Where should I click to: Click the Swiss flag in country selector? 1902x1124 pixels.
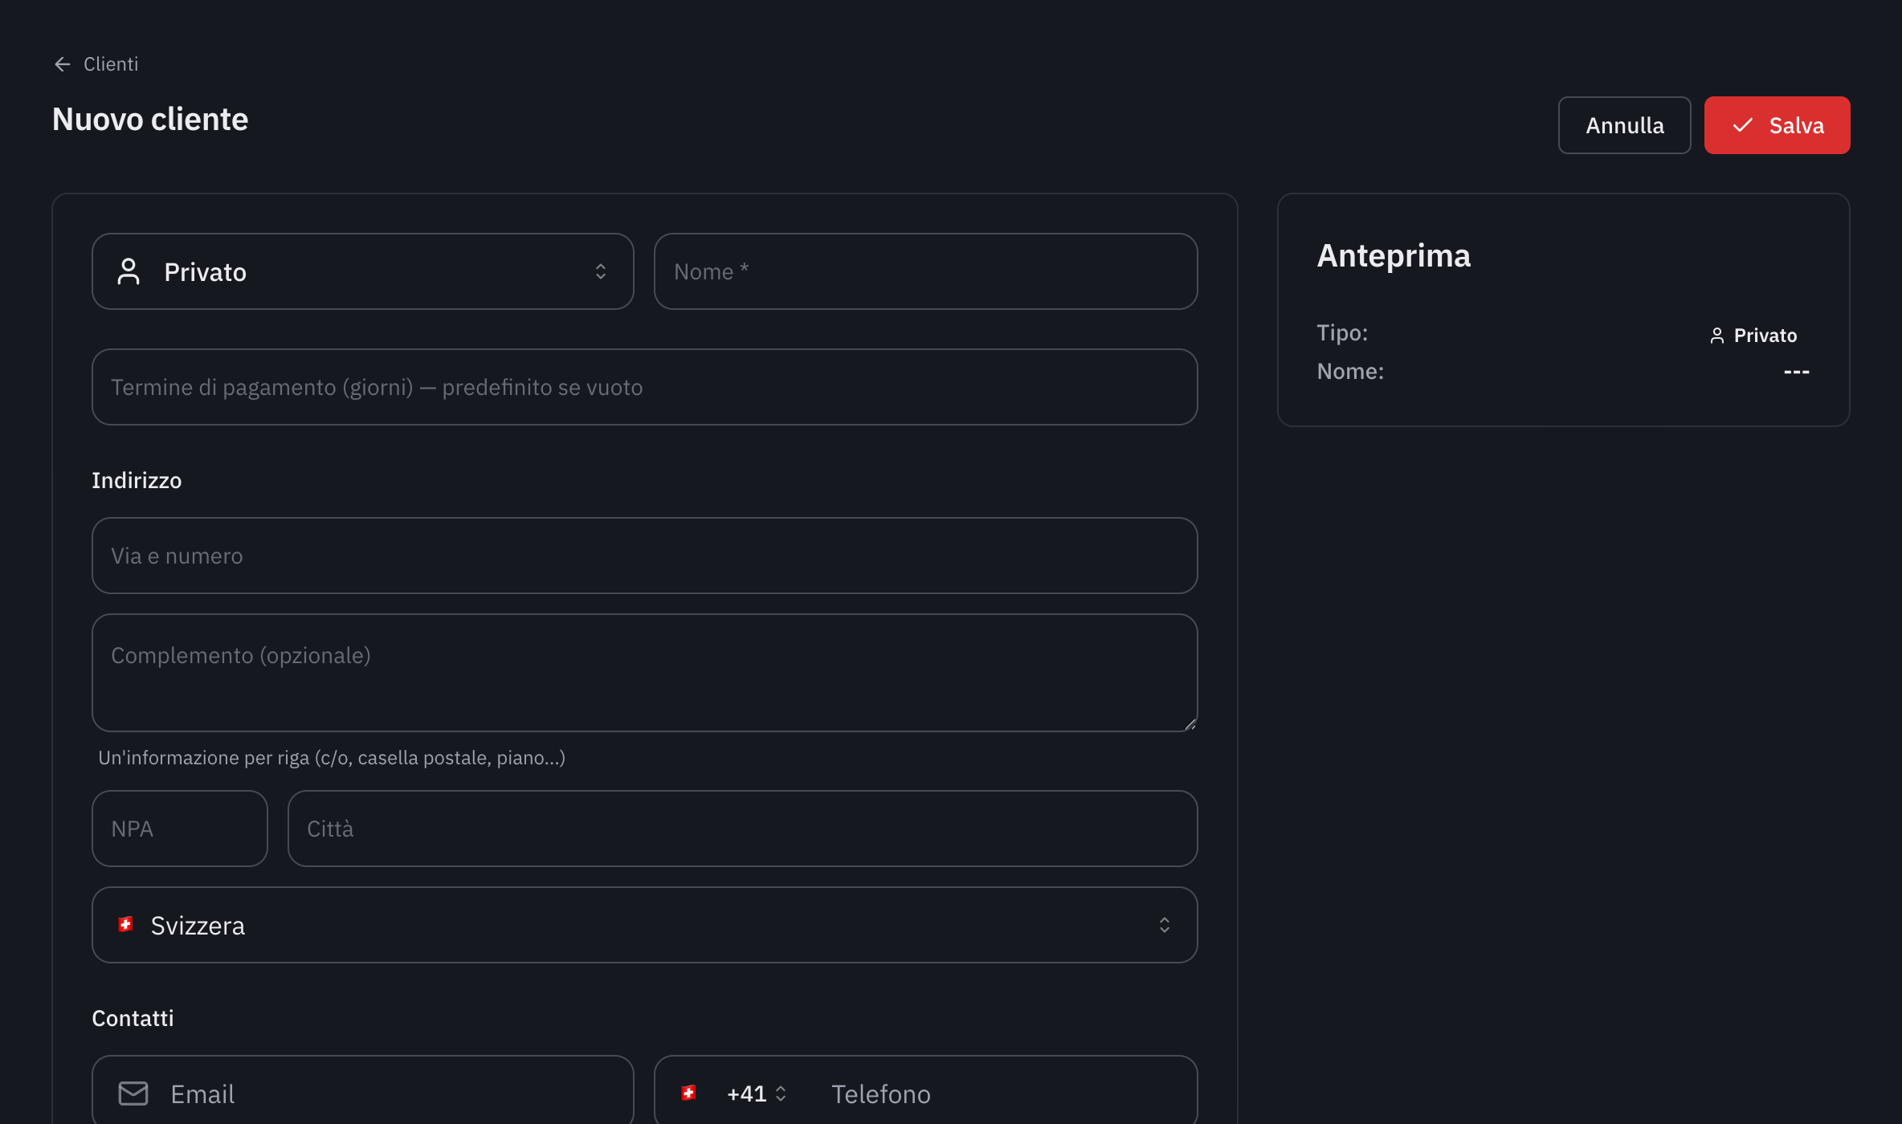[125, 925]
